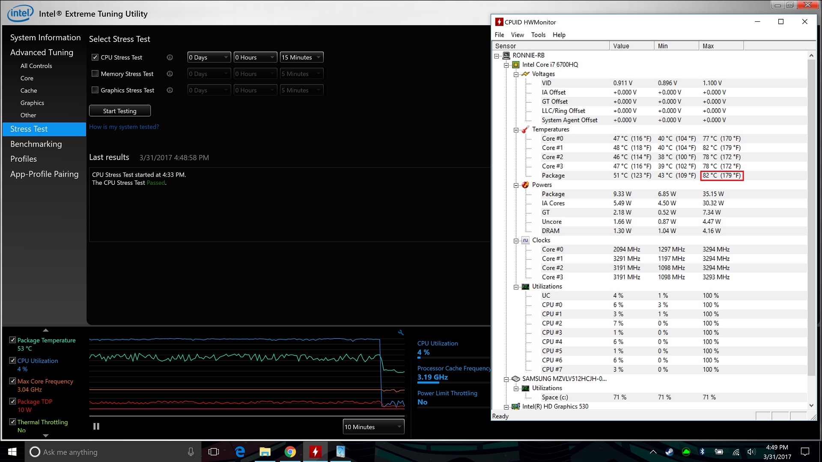Launch Microsoft Edge from taskbar
Viewport: 822px width, 462px height.
point(240,452)
